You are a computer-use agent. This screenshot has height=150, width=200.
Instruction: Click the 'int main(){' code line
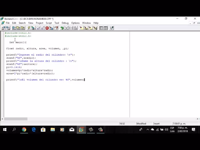18,42
